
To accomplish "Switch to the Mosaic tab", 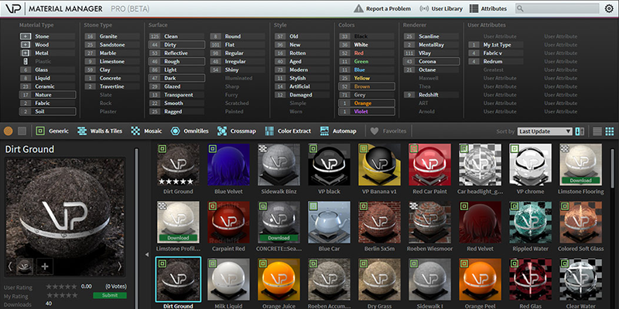I will tap(146, 131).
